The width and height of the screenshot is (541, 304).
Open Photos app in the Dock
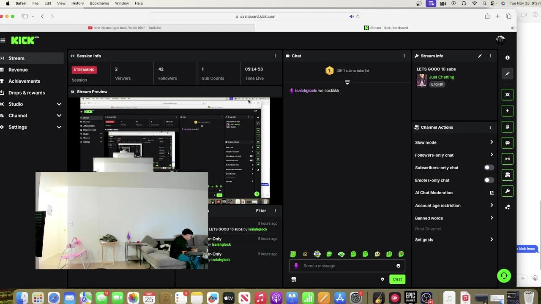(x=133, y=298)
